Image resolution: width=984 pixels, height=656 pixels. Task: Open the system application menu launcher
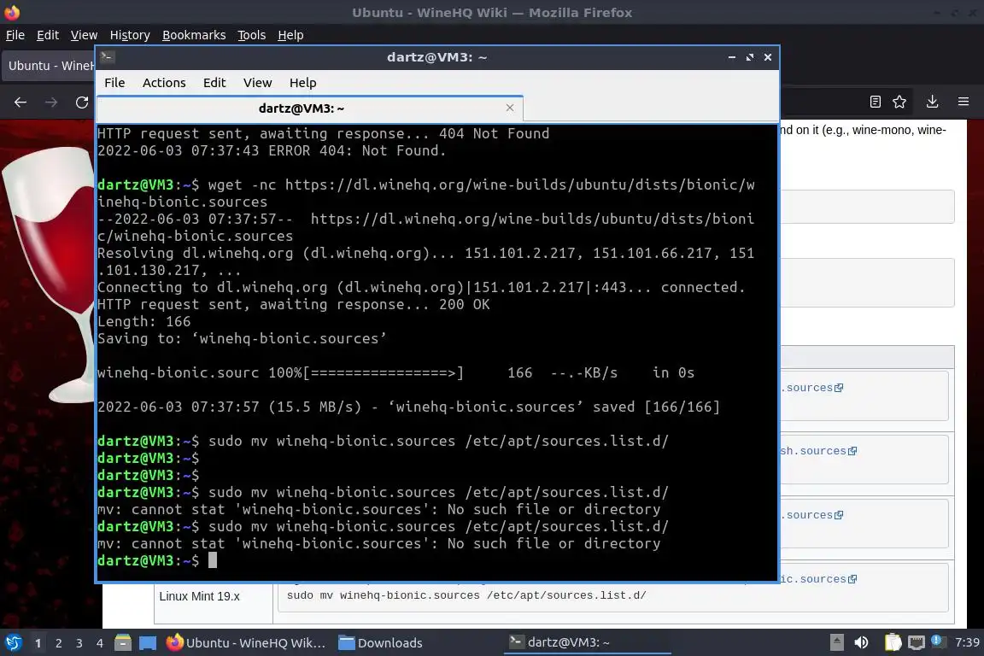pyautogui.click(x=13, y=643)
